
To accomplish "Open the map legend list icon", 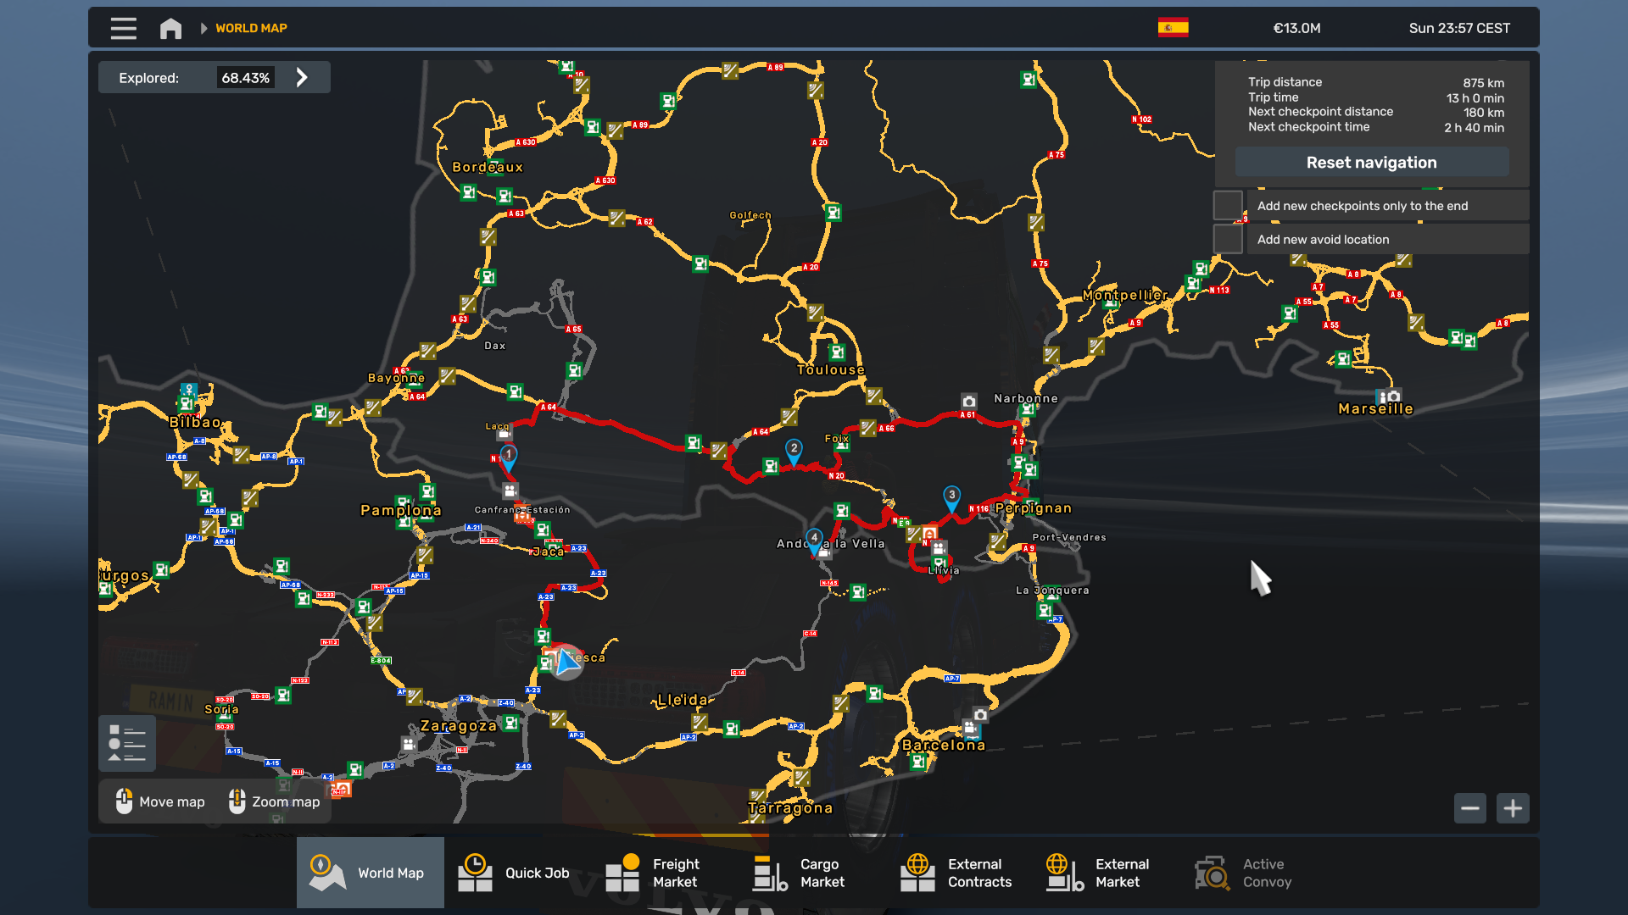I will pos(127,743).
